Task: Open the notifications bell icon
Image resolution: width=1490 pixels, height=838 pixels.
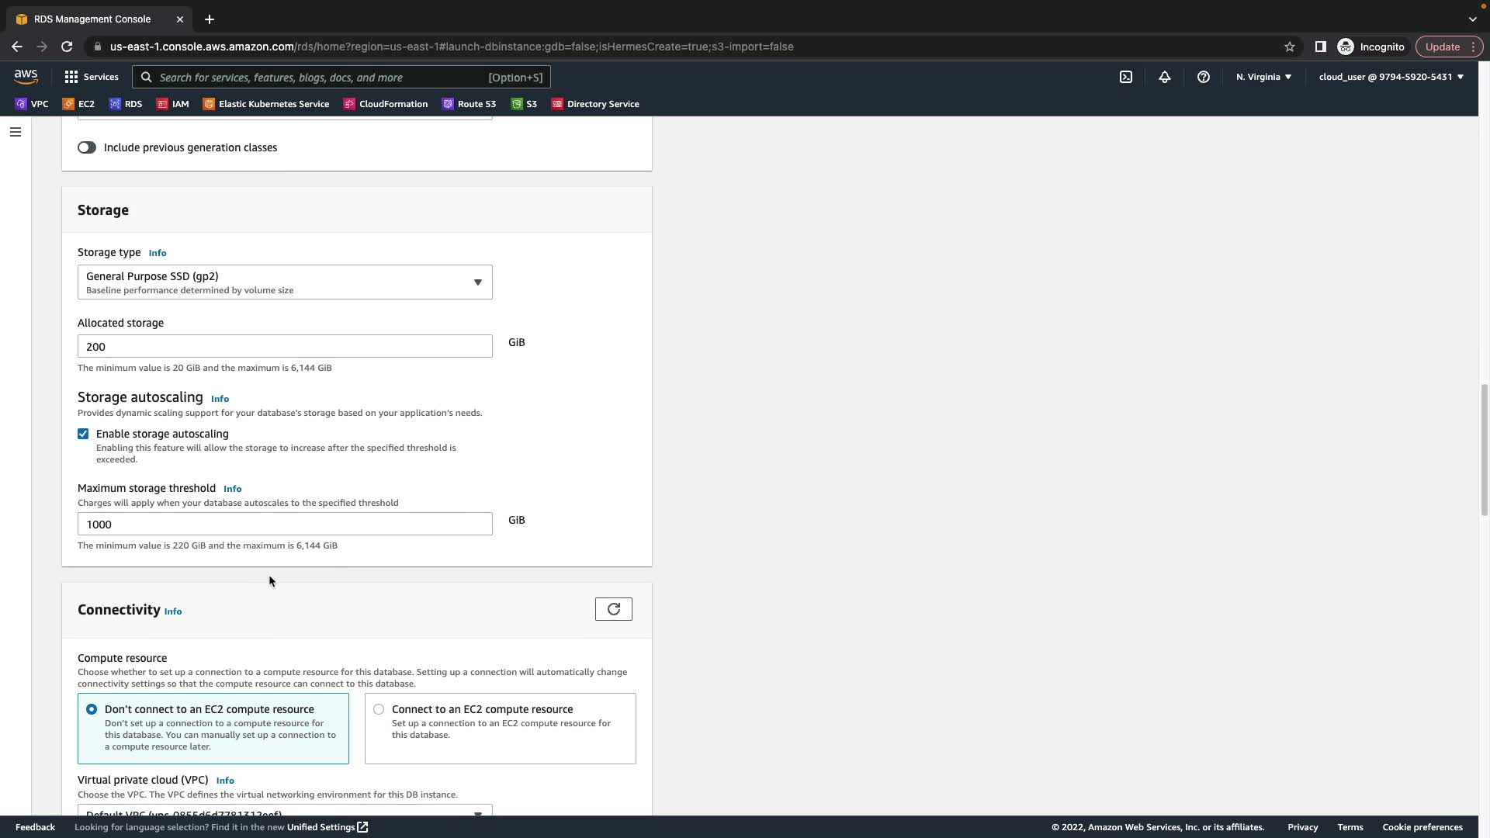Action: click(x=1164, y=77)
